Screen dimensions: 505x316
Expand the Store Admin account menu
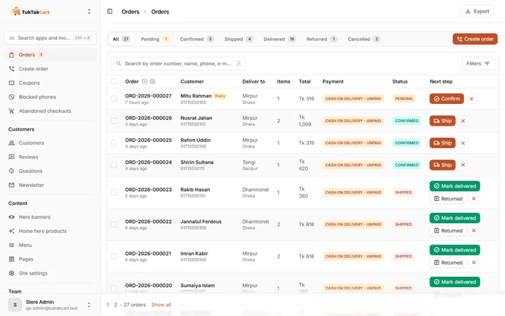[89, 305]
